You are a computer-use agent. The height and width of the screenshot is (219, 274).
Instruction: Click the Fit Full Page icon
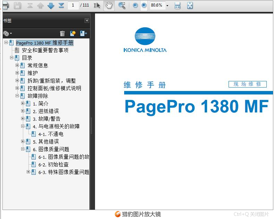pyautogui.click(x=190, y=6)
